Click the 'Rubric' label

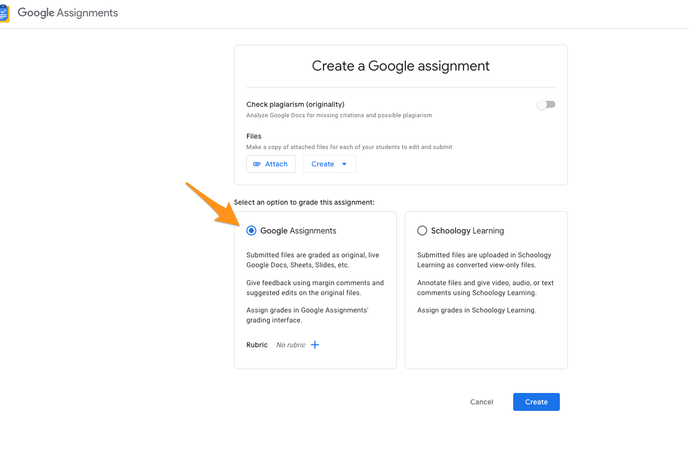tap(257, 345)
